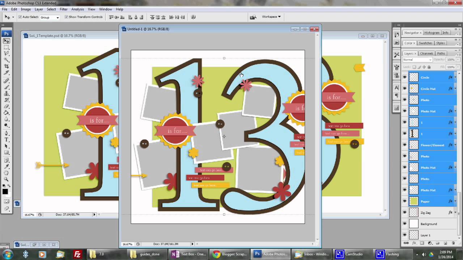Select the Paint Bucket tool
Image resolution: width=463 pixels, height=260 pixels.
tap(7, 113)
